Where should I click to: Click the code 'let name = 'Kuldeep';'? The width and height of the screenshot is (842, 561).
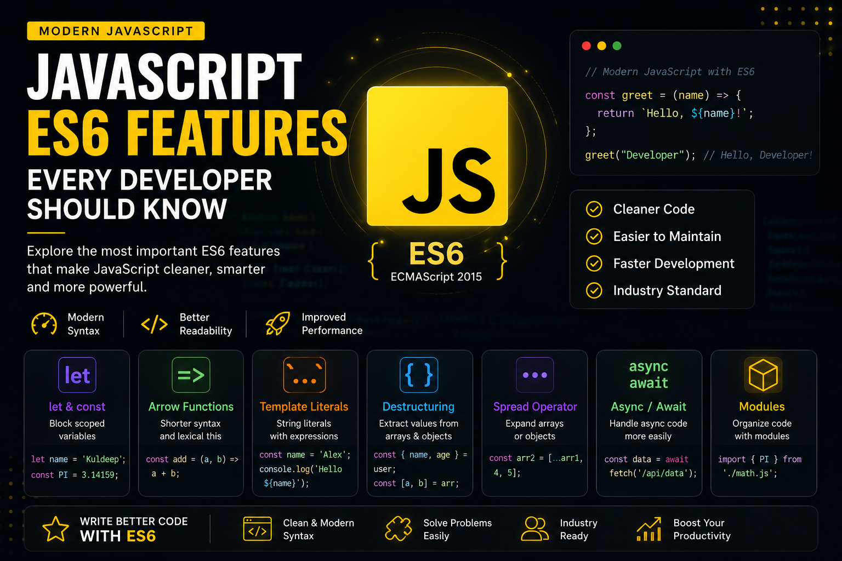point(78,459)
